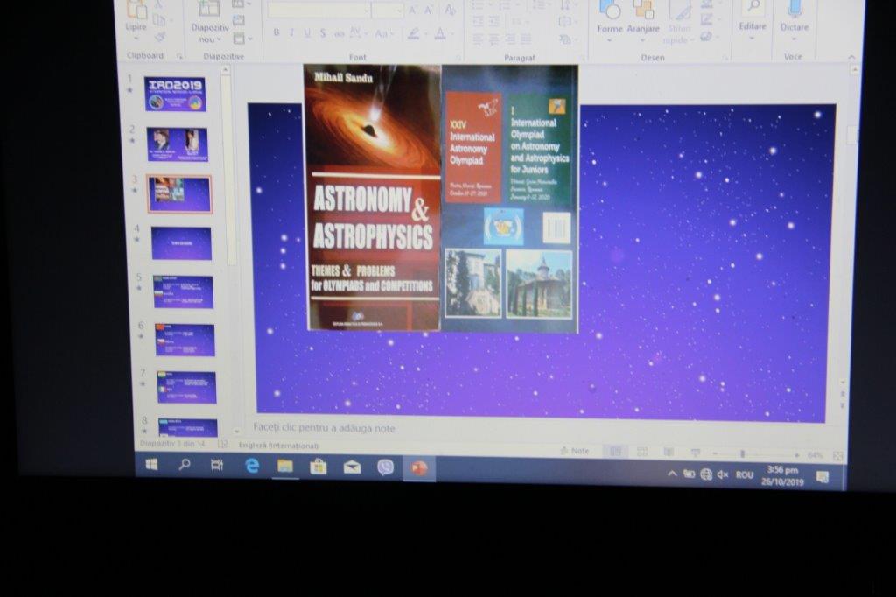The height and width of the screenshot is (597, 896).
Task: Select slide 2 thumbnail with portraits
Action: click(x=177, y=144)
